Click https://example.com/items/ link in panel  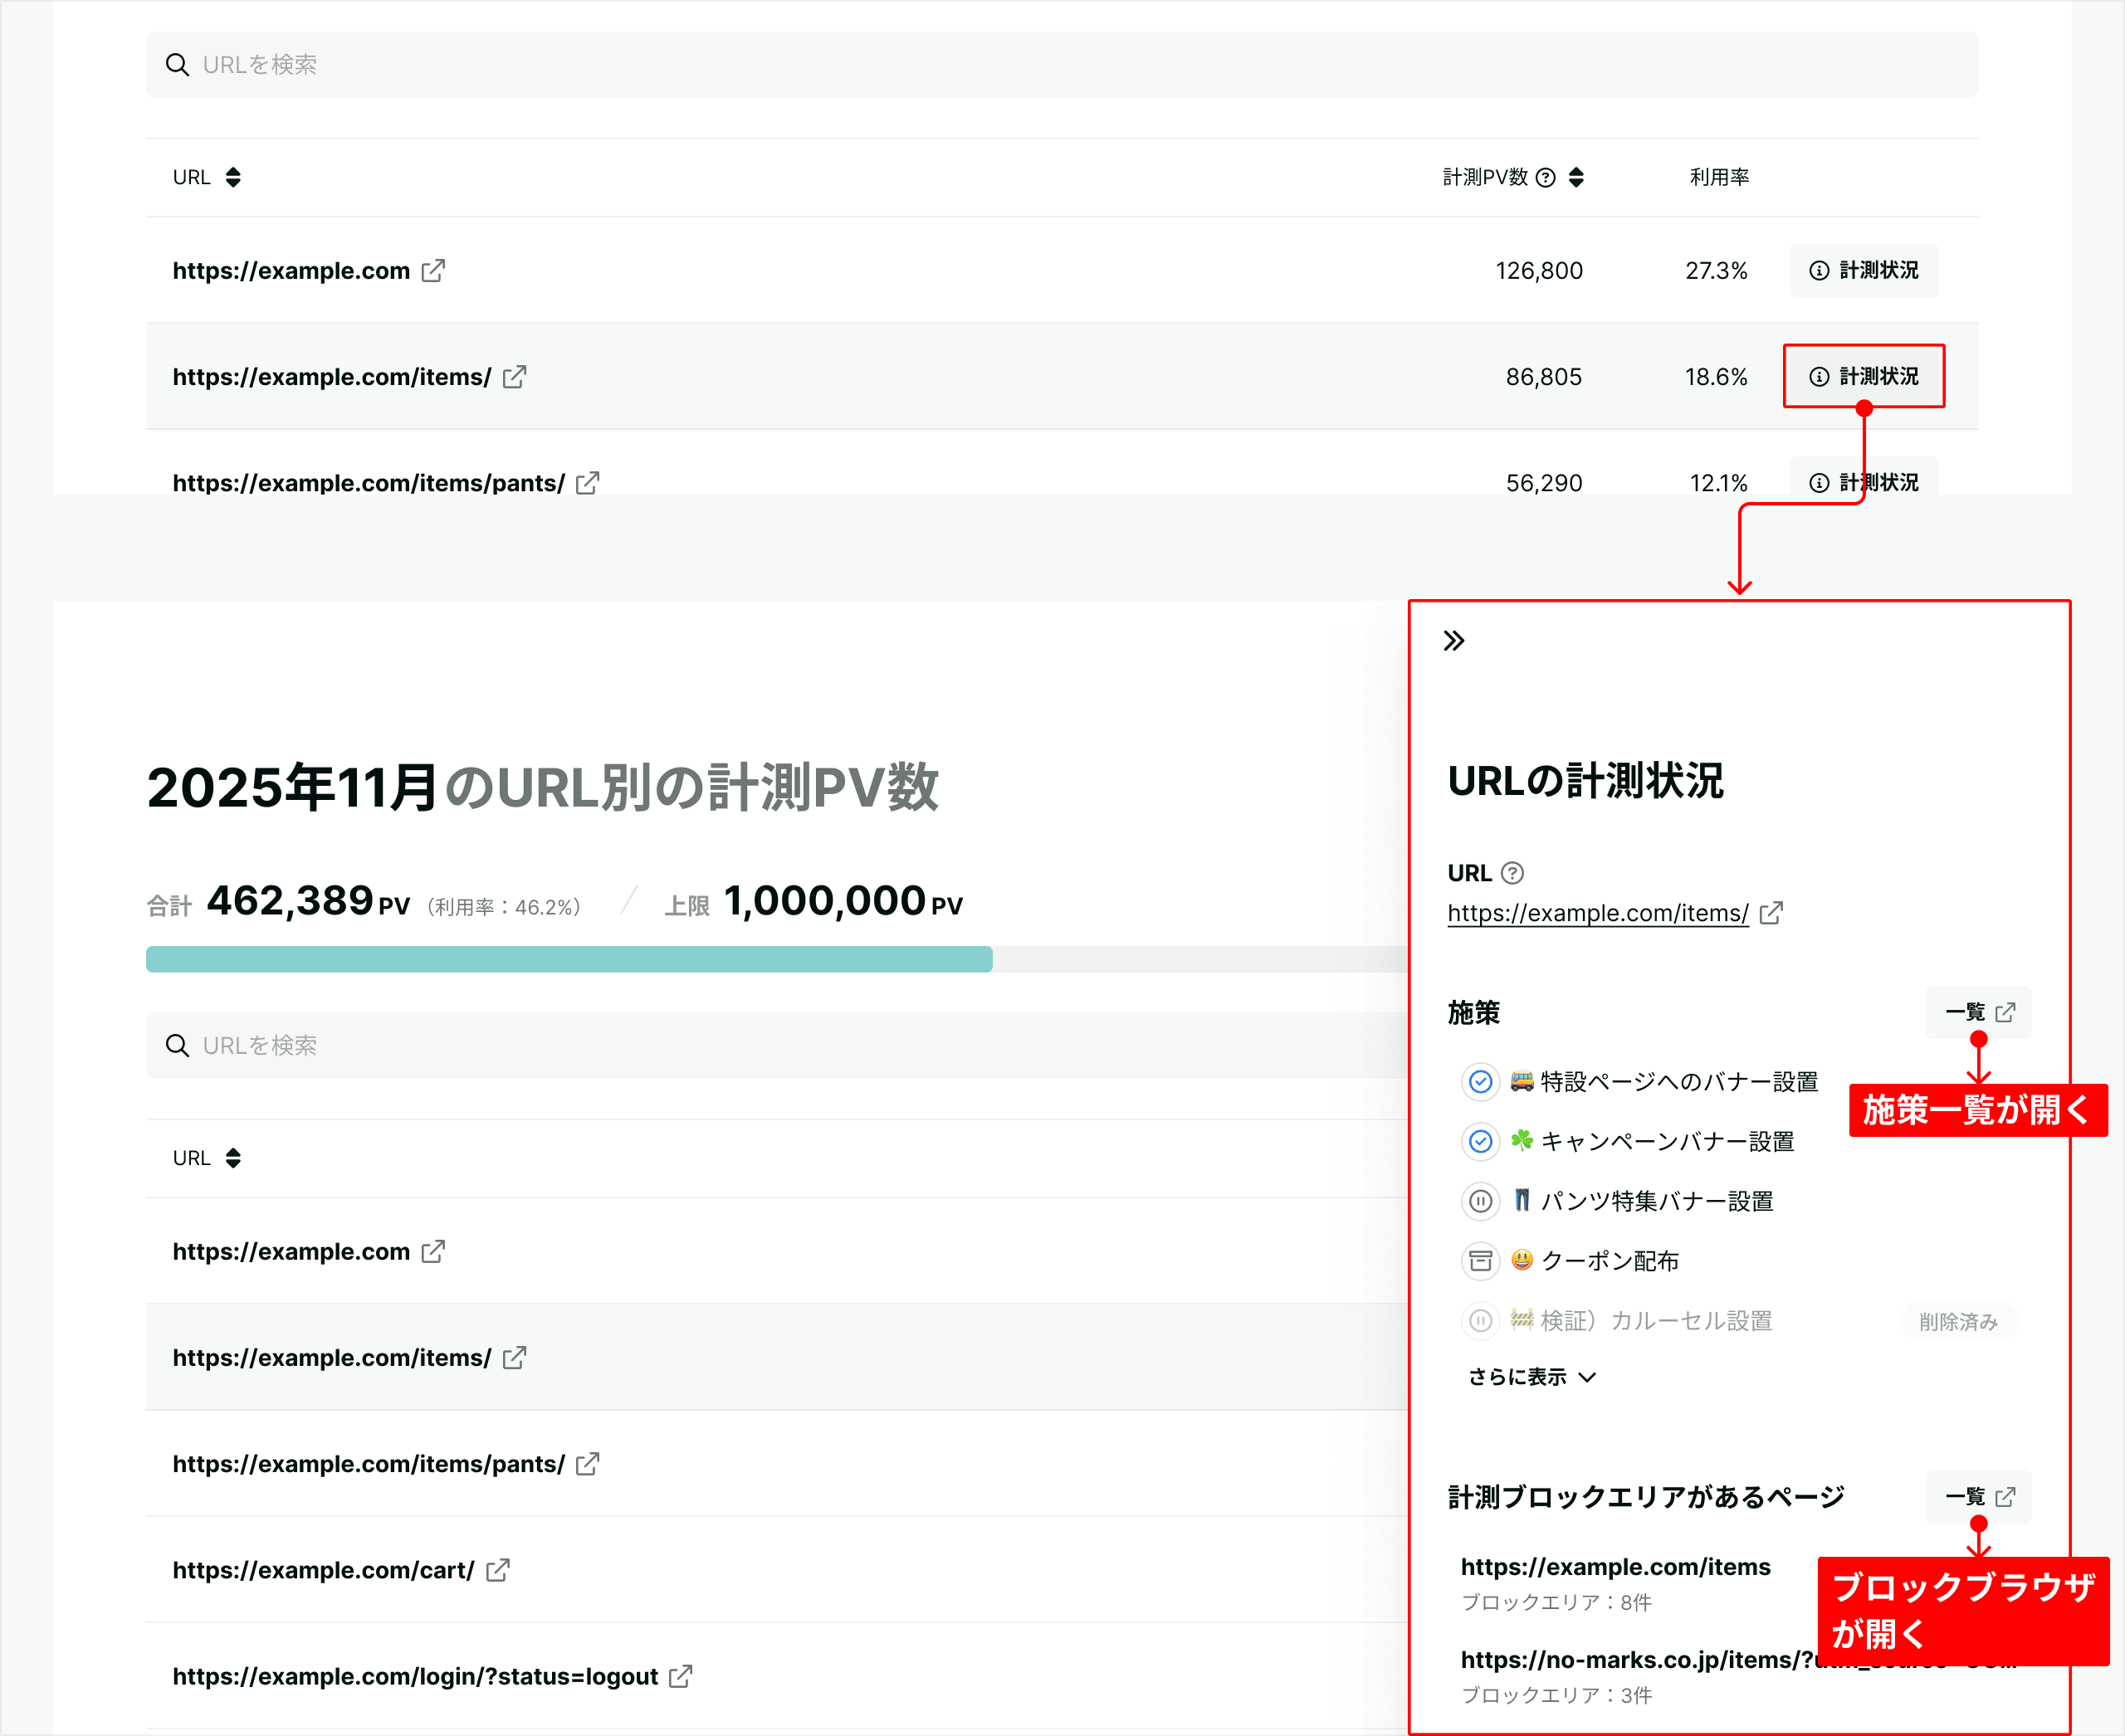pos(1597,913)
